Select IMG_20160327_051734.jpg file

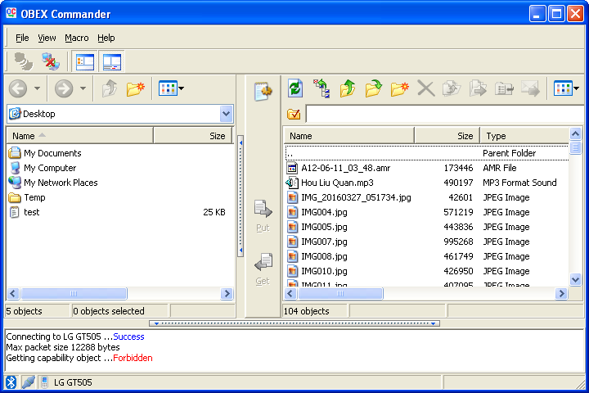click(427, 197)
